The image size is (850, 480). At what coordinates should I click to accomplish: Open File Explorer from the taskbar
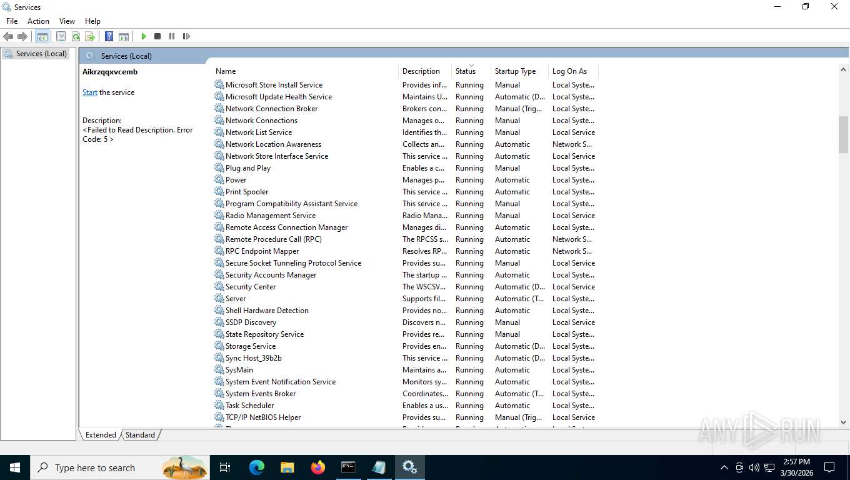pyautogui.click(x=287, y=467)
